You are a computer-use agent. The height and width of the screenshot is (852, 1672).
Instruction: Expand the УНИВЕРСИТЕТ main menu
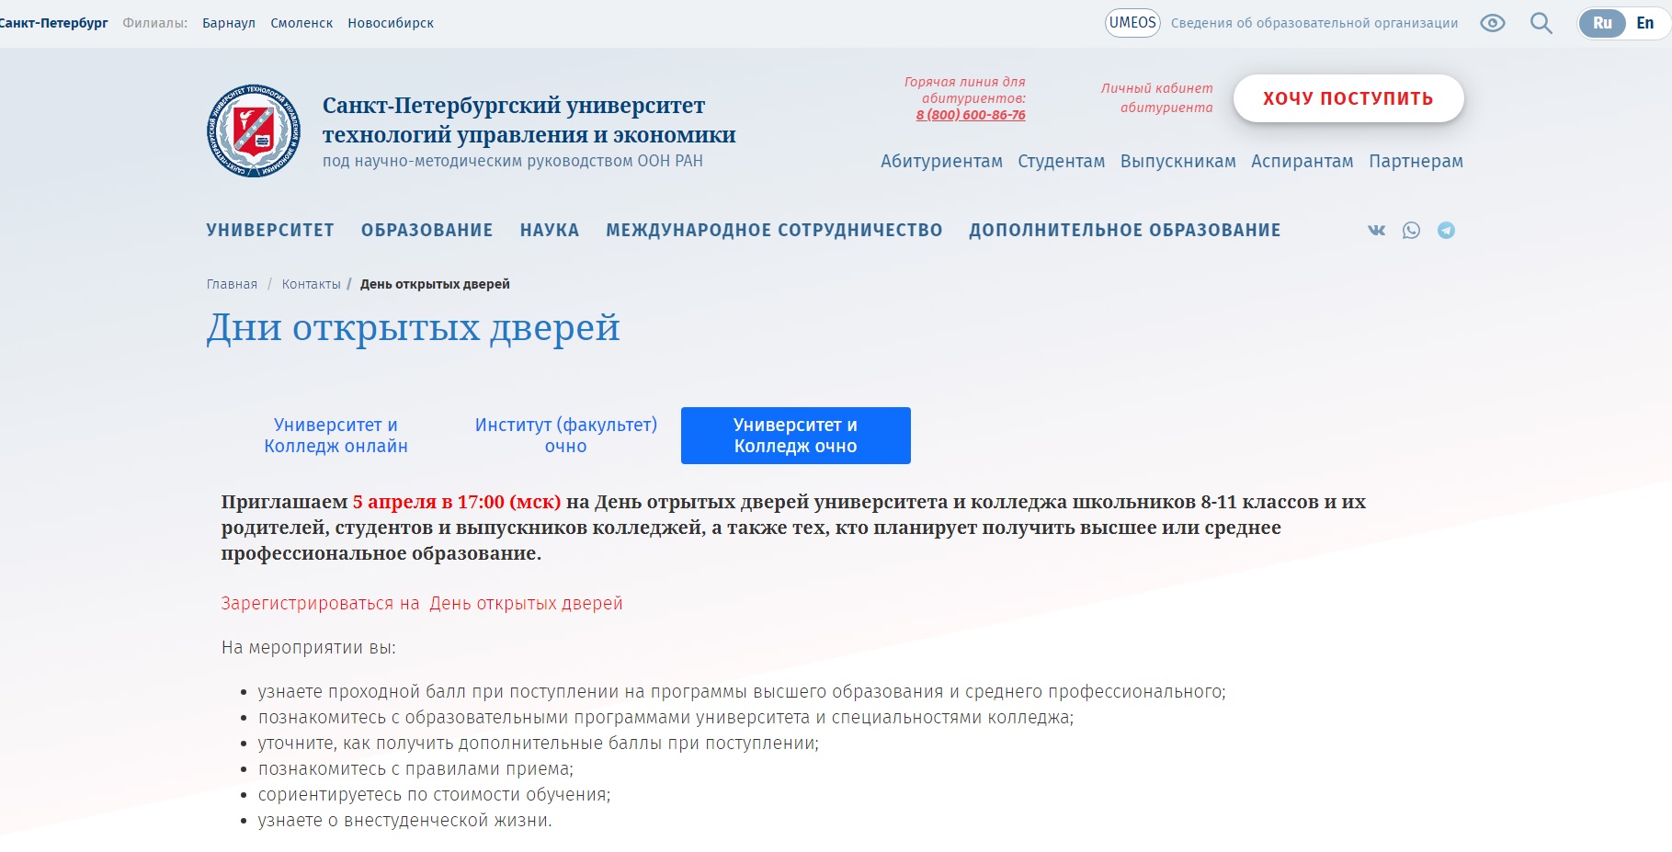tap(270, 231)
